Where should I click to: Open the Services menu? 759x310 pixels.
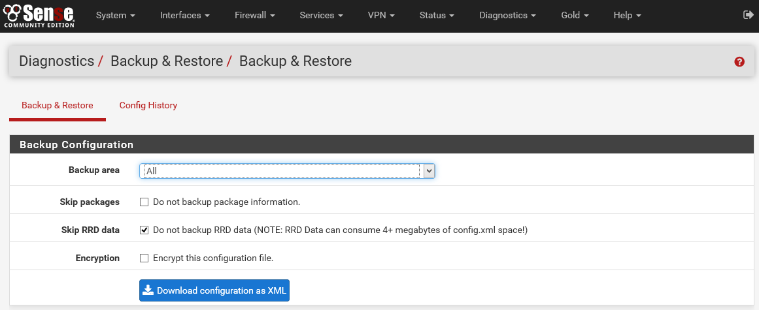(322, 15)
